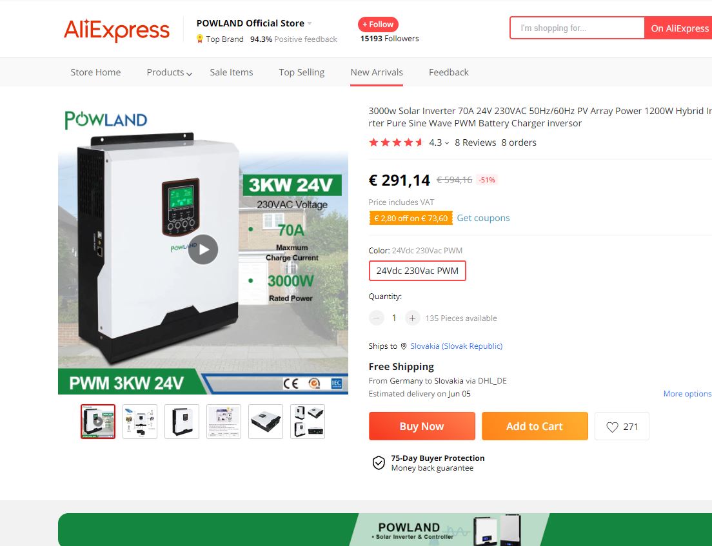Decrease quantity with minus button
This screenshot has height=546, width=712.
376,318
